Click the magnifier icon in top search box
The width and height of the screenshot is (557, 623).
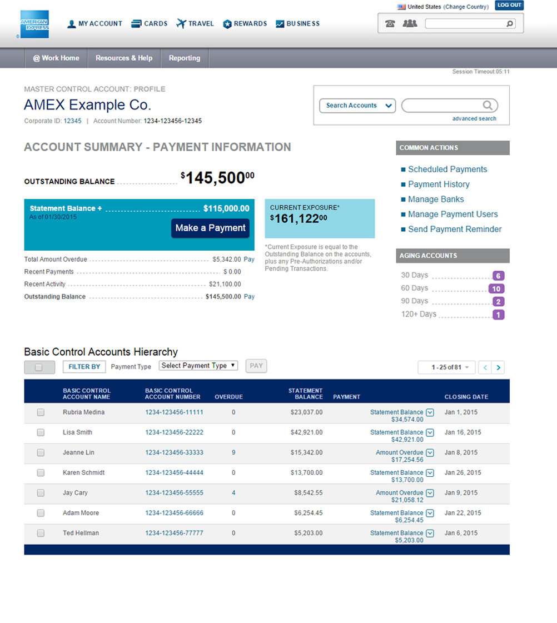510,24
